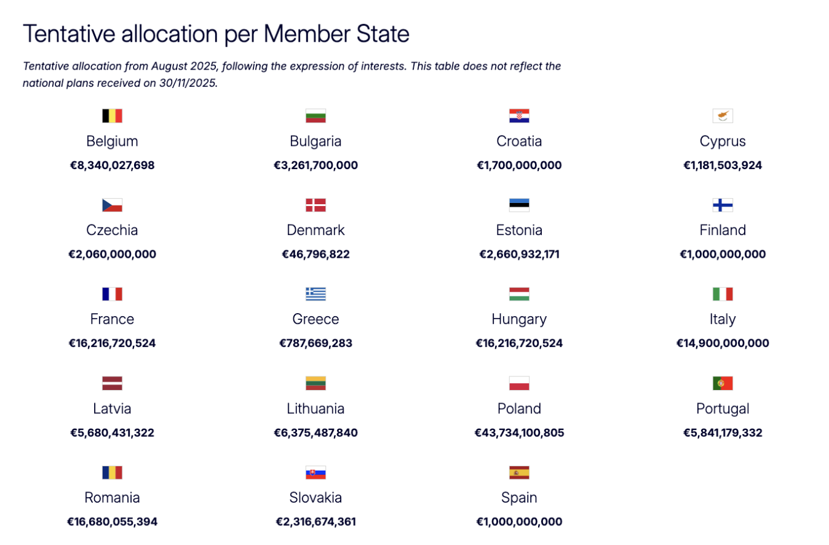Select Italy's €14,900,000,000 allocation amount
The width and height of the screenshot is (829, 545).
(x=723, y=343)
